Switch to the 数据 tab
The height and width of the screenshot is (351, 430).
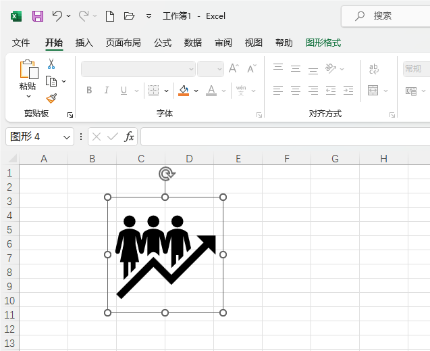click(193, 43)
